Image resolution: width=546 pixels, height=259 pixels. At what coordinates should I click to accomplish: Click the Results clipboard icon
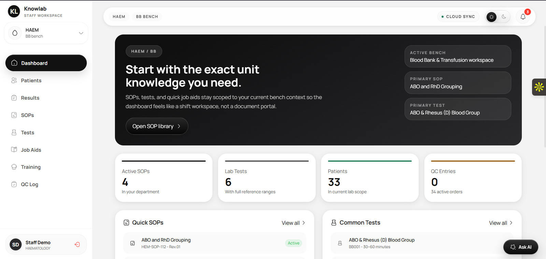14,98
